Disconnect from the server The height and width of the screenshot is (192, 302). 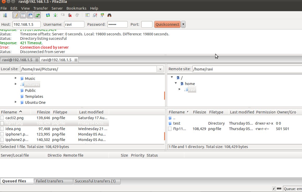(70, 15)
